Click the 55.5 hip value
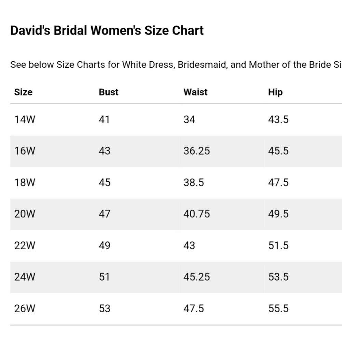The height and width of the screenshot is (342, 342). 278,308
